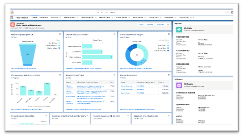Open the Survey Targets tab chevron menu
The height and width of the screenshot is (137, 243).
[129, 18]
